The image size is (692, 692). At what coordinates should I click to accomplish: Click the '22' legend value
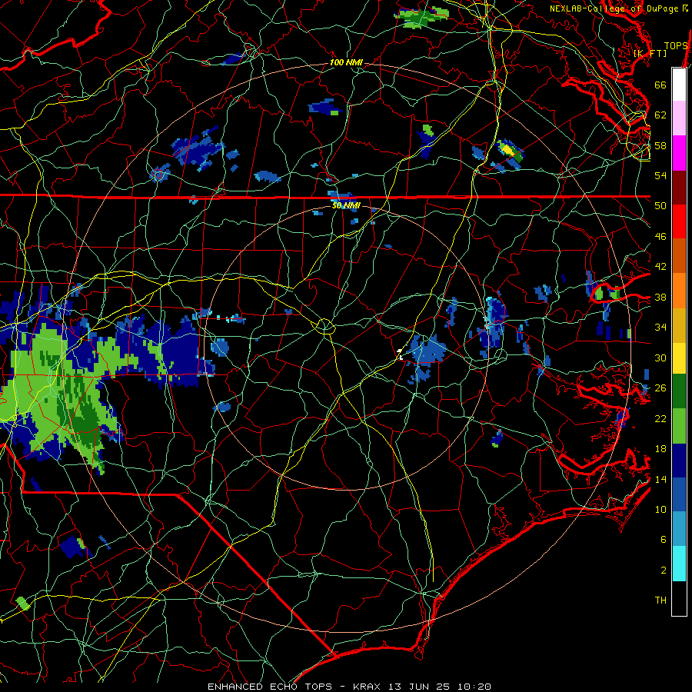tap(660, 419)
